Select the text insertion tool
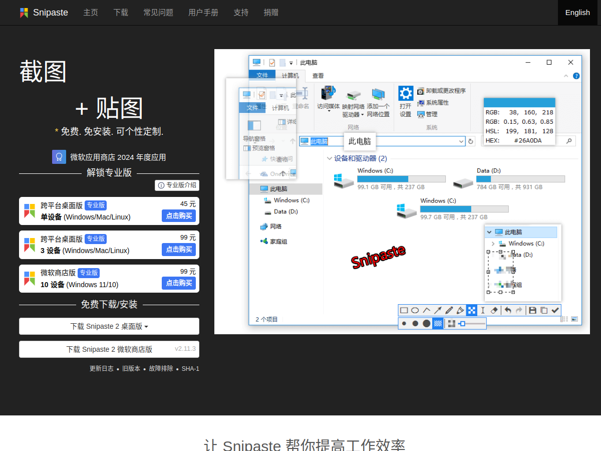This screenshot has width=601, height=451. 483,310
